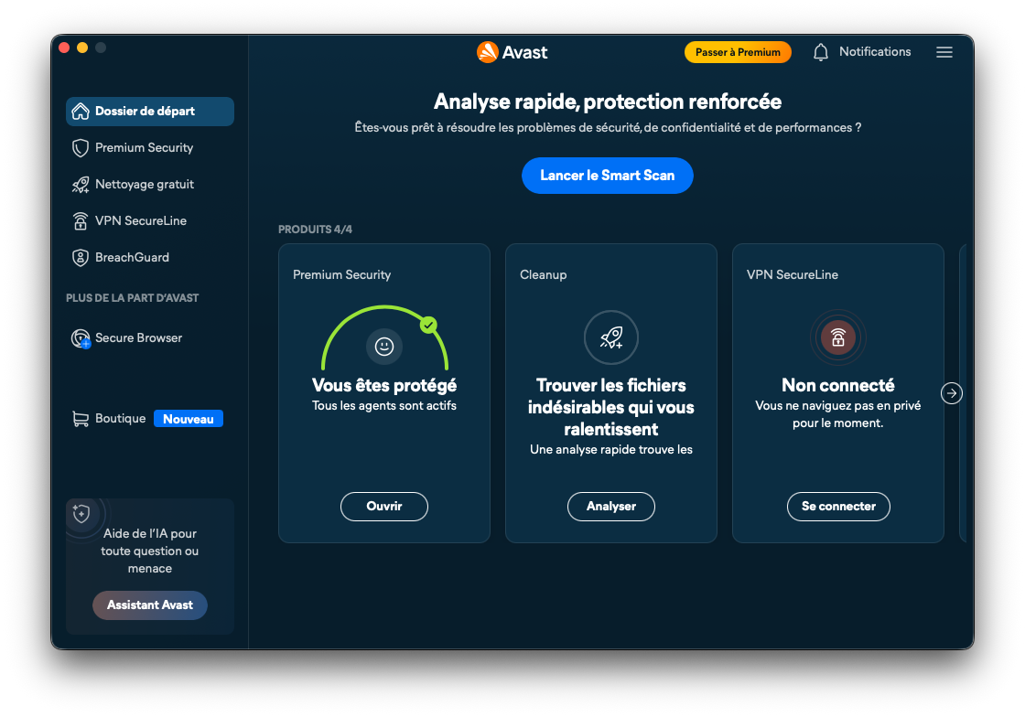Viewport: 1025px width, 717px height.
Task: Click Se connecter on VPN SecureLine card
Action: coord(838,507)
